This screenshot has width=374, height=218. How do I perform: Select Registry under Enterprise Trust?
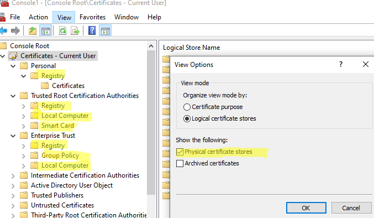53,146
